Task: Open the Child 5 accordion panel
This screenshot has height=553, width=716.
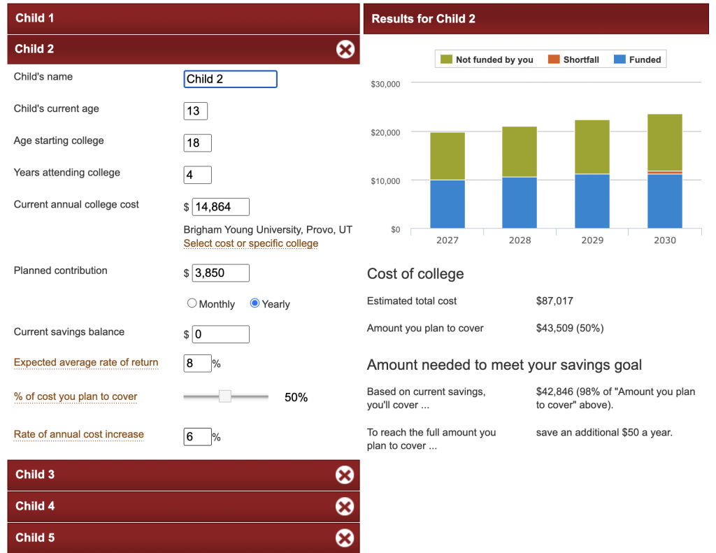Action: tap(168, 538)
